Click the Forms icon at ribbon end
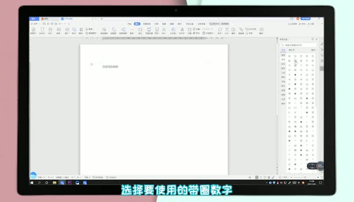354x202 pixels. click(x=261, y=29)
